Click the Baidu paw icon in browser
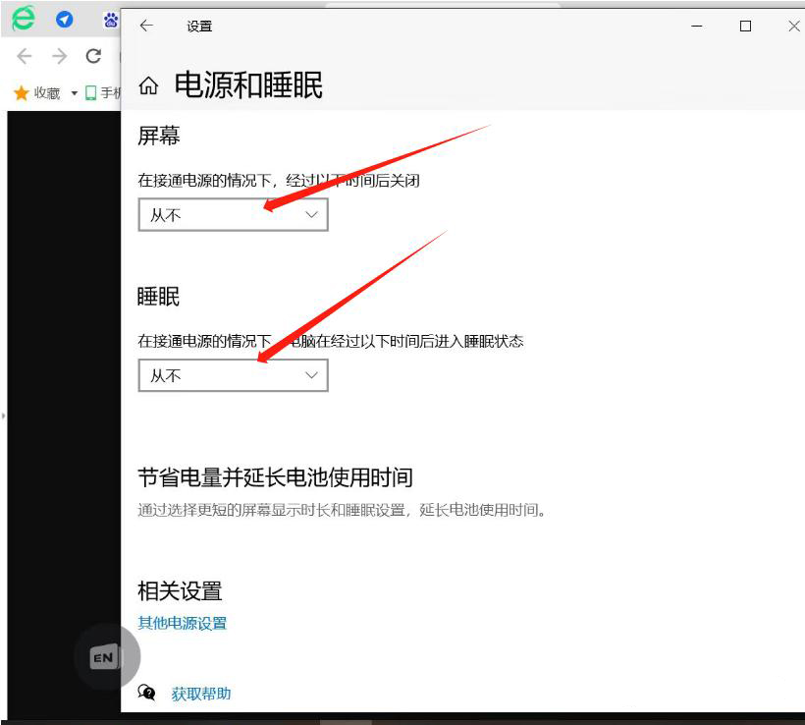 pyautogui.click(x=111, y=20)
